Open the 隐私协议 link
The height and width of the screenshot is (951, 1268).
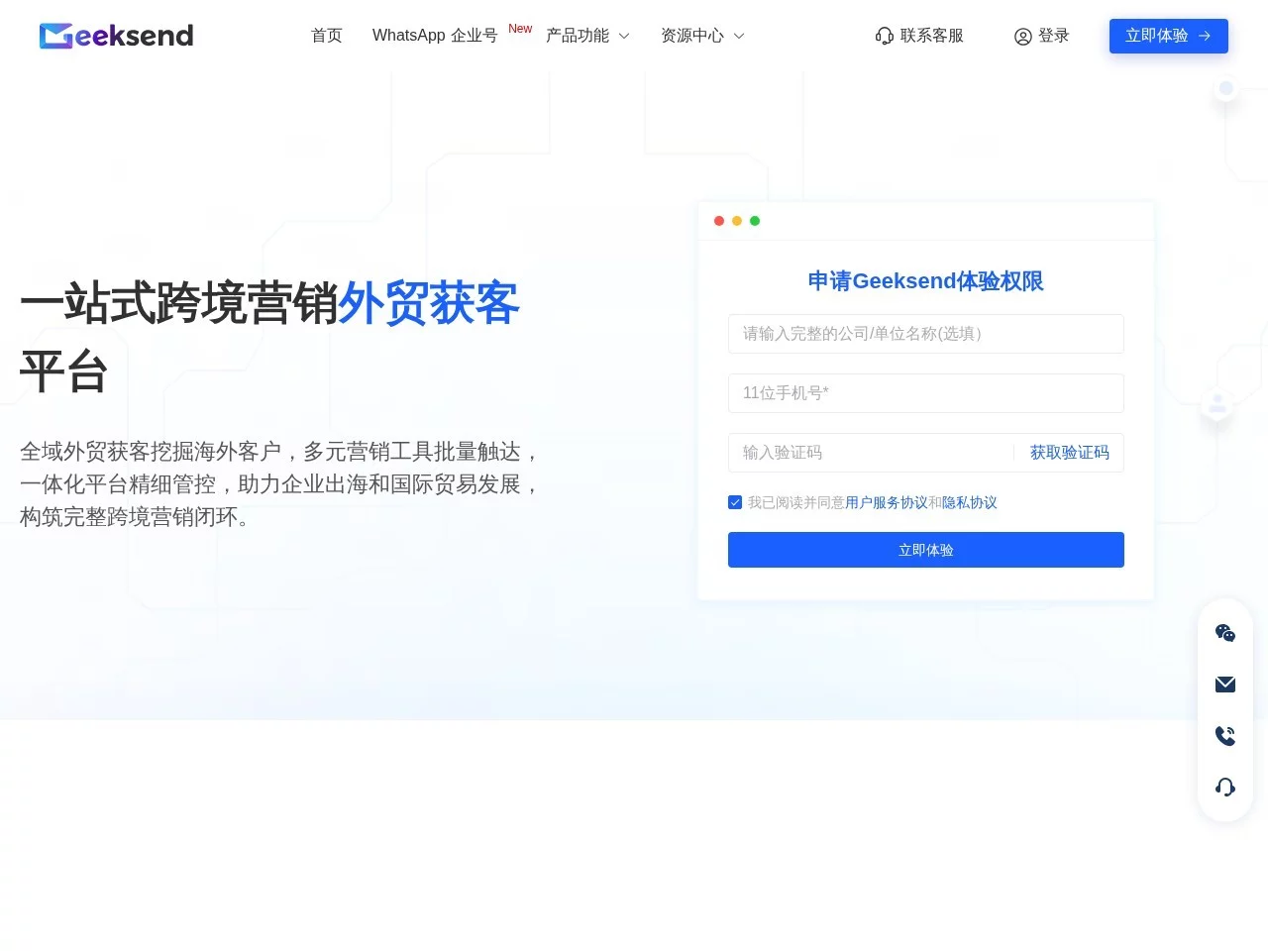(x=970, y=503)
